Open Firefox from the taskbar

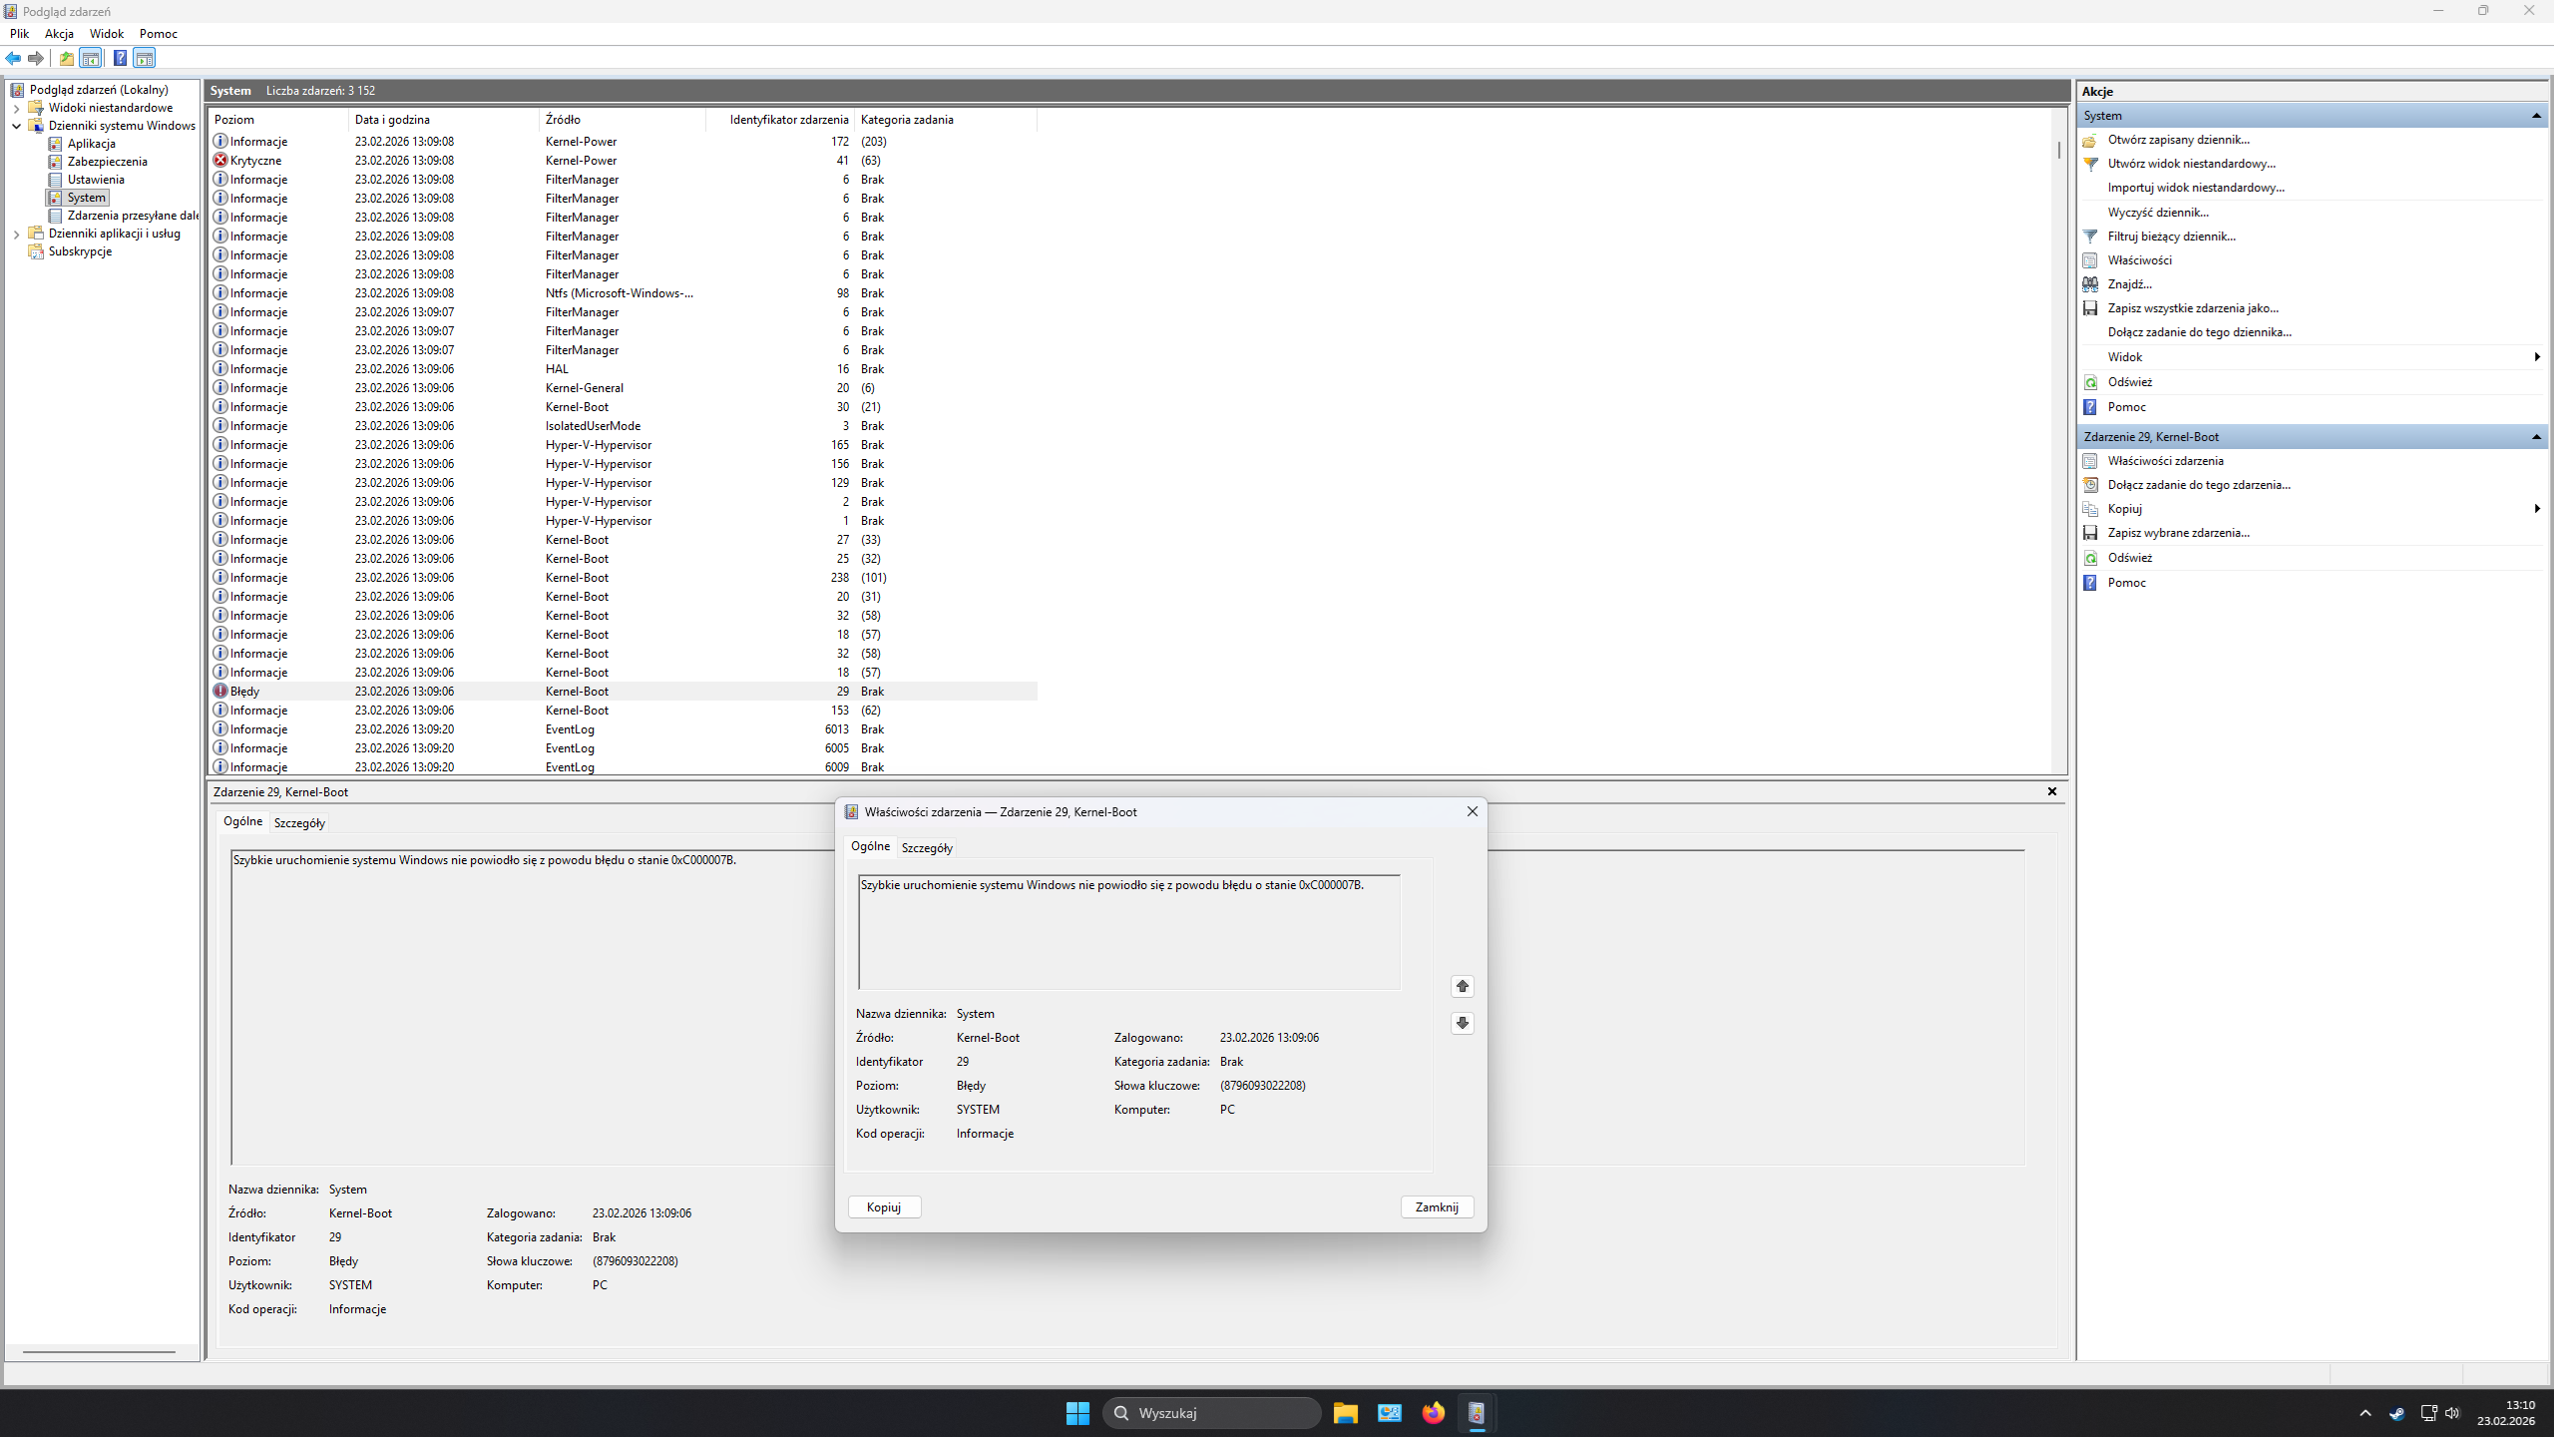(1433, 1413)
